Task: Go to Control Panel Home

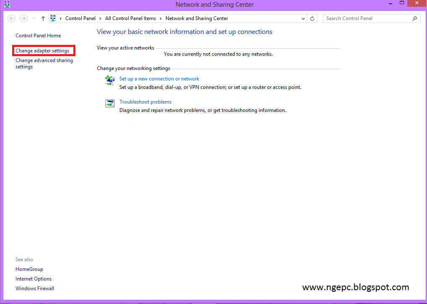Action: (38, 36)
